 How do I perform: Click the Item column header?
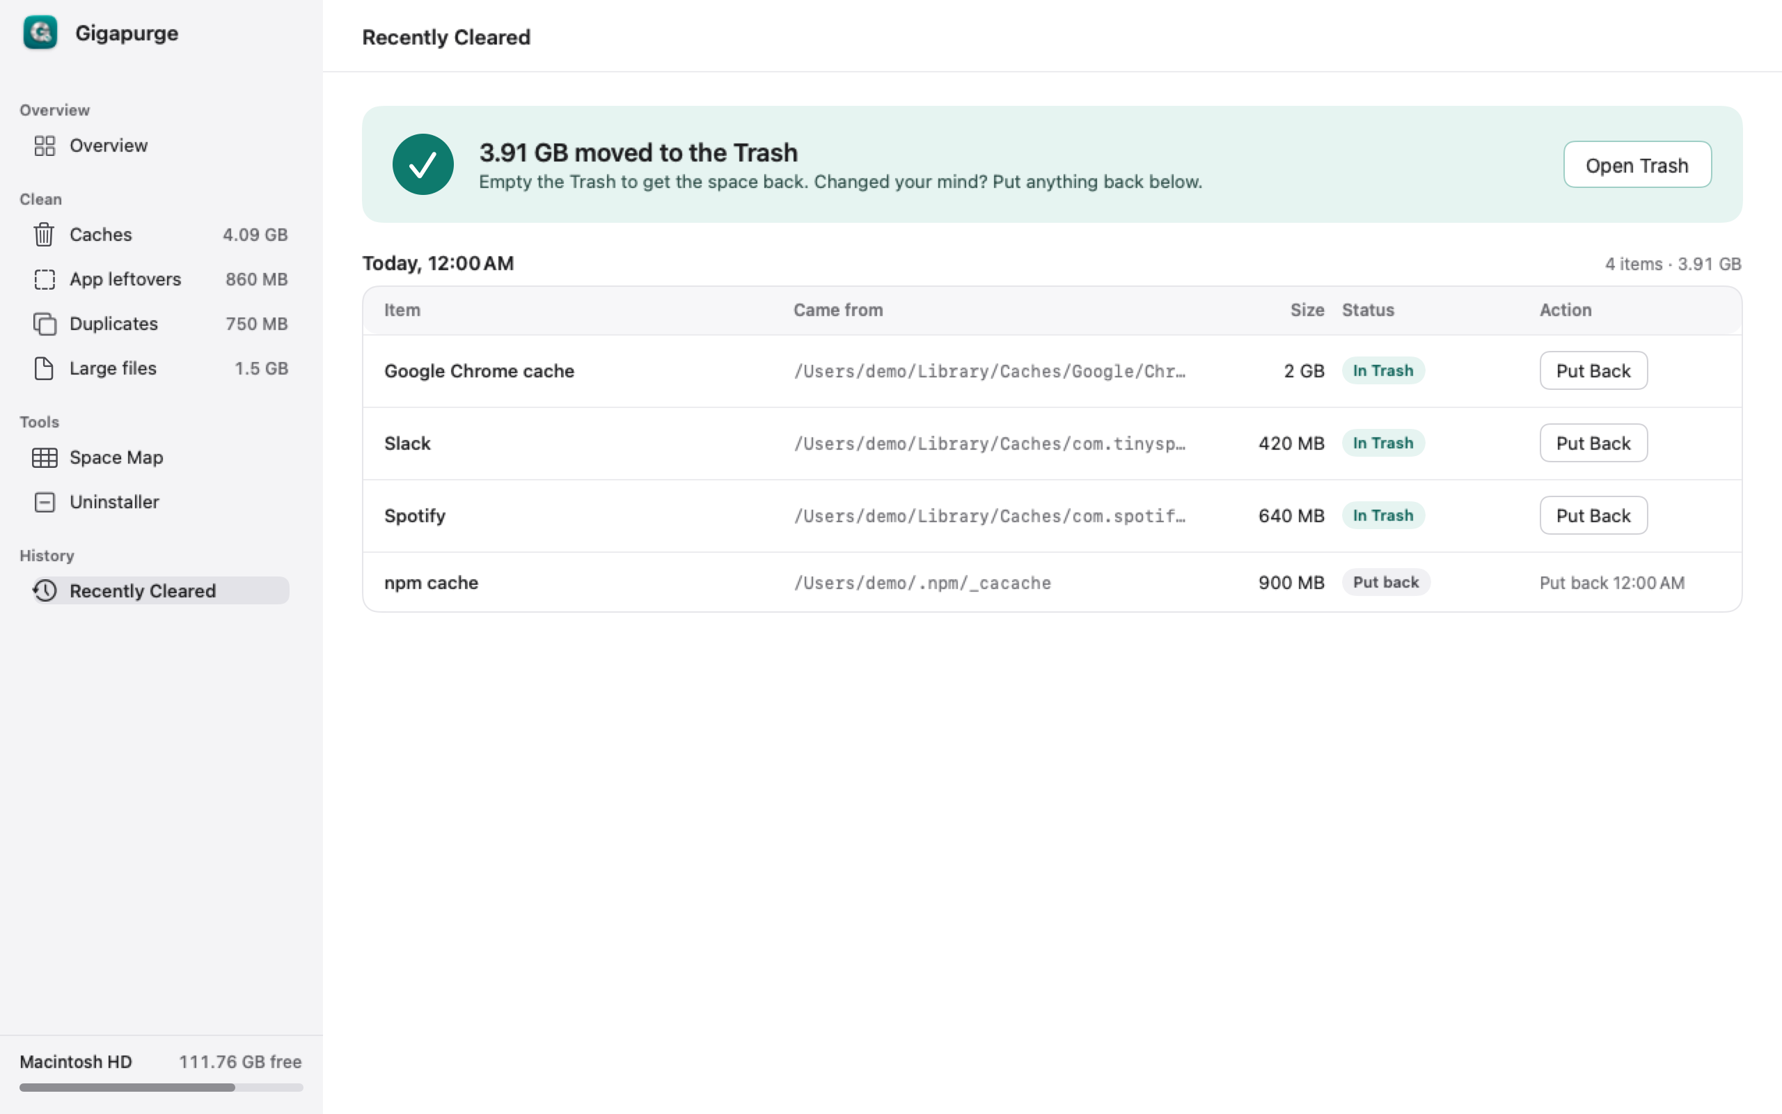402,311
